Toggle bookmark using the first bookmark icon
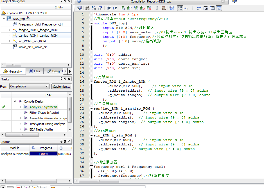Viewport: 264px width, 188px height. 123,8
